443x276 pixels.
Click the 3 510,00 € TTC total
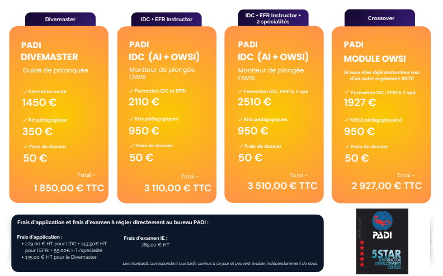(x=282, y=186)
